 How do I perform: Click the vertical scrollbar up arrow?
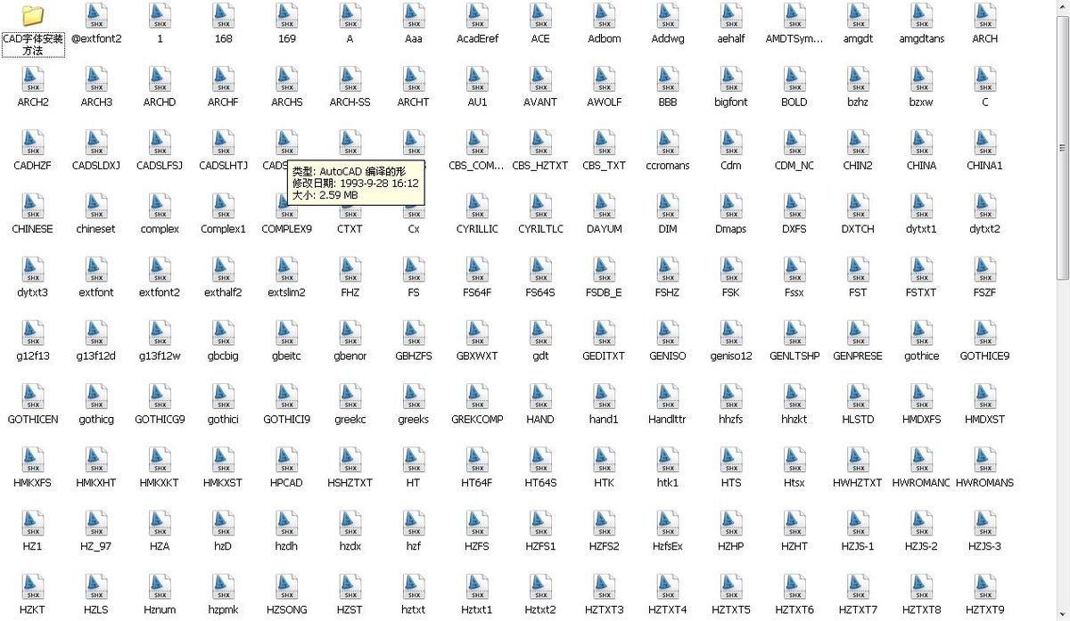pyautogui.click(x=1062, y=7)
